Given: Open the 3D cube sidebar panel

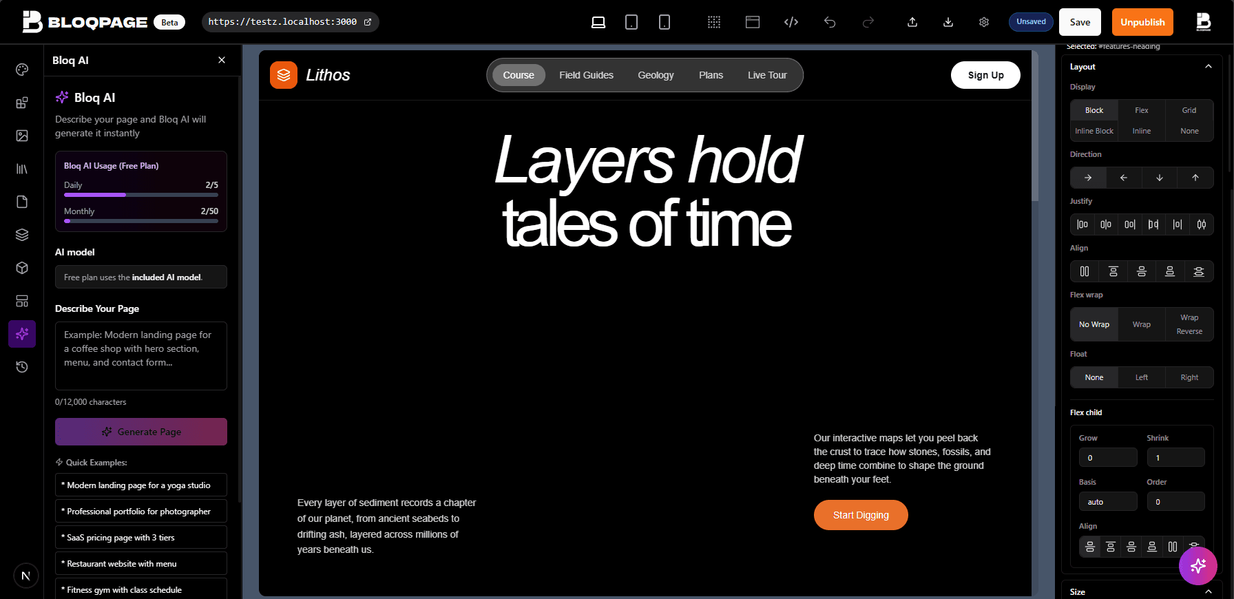Looking at the screenshot, I should tap(22, 268).
